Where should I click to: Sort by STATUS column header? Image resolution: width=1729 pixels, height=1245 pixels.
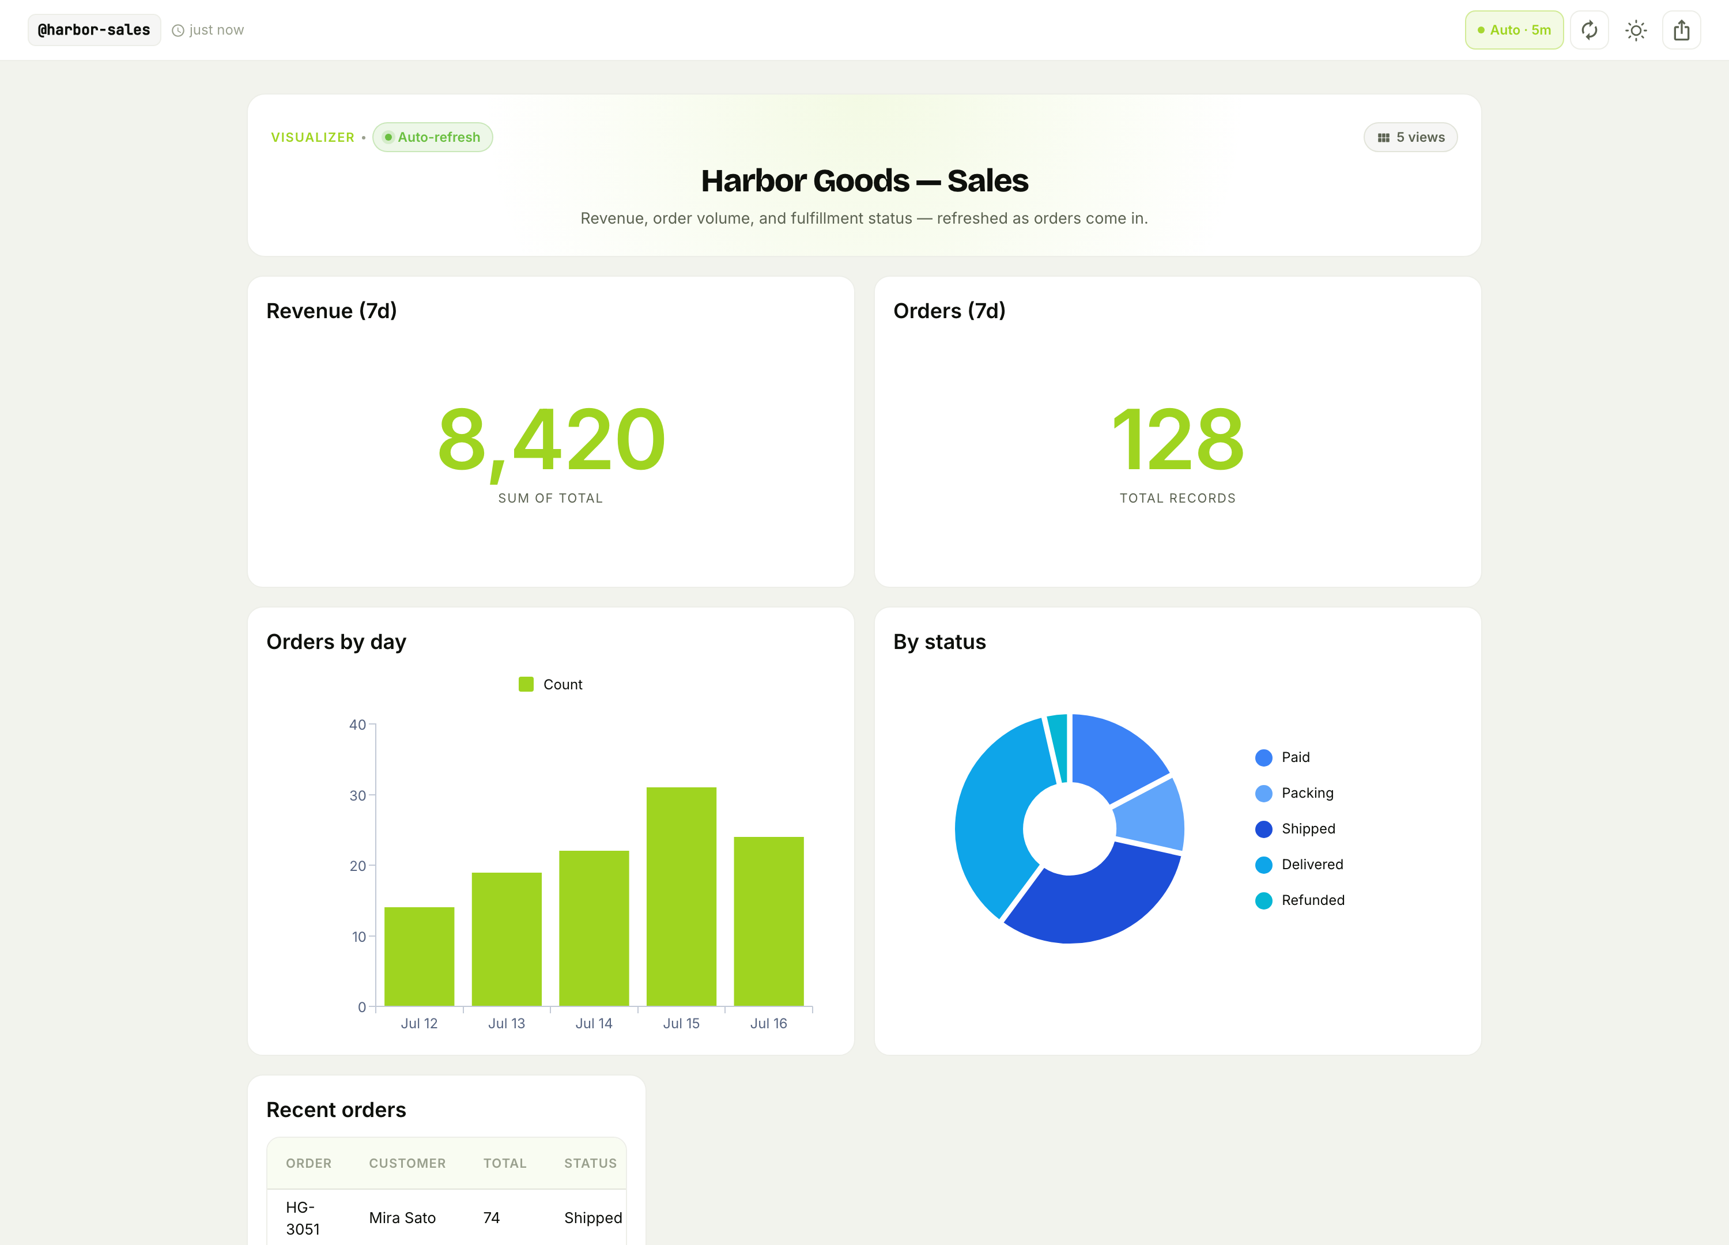click(590, 1163)
